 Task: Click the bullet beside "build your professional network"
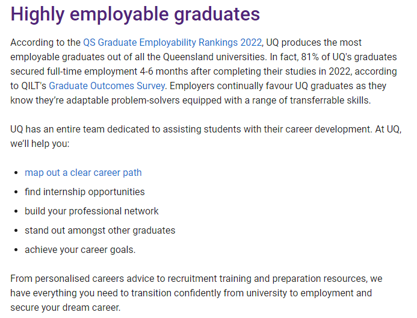click(x=16, y=211)
